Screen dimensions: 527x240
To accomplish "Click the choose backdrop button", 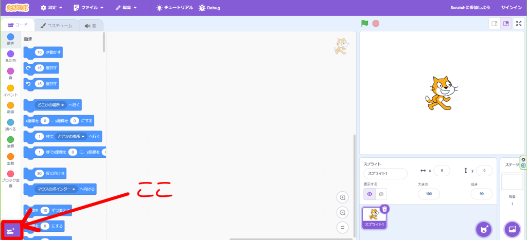I will [x=512, y=229].
